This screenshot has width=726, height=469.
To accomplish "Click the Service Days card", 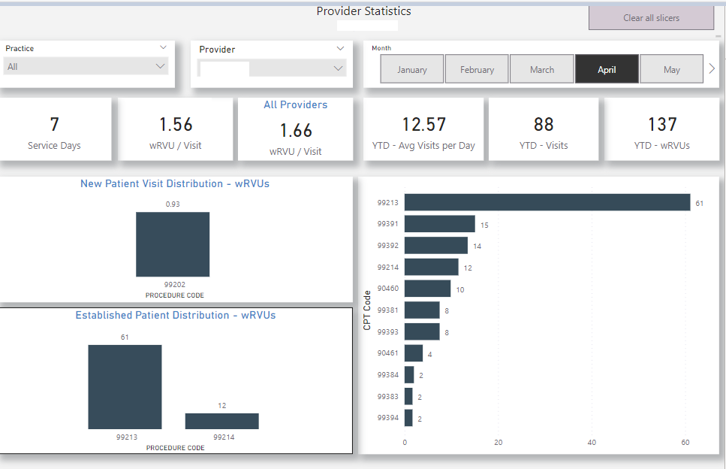I will pos(55,129).
